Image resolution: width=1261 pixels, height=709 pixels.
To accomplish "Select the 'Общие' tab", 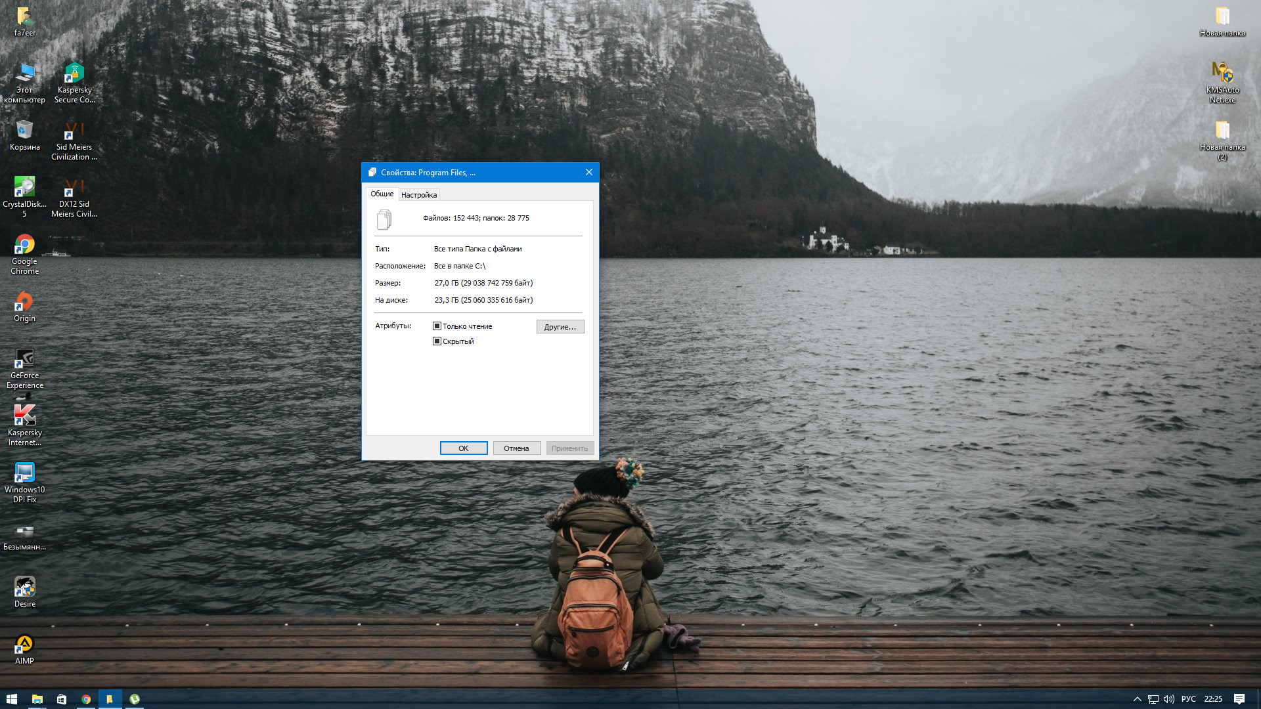I will tap(382, 194).
